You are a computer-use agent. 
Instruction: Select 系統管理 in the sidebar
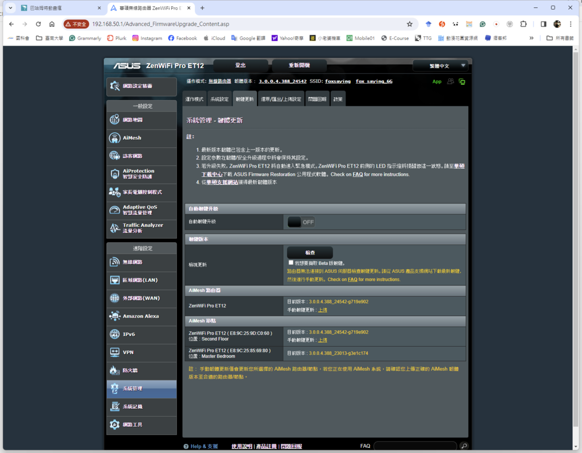142,389
